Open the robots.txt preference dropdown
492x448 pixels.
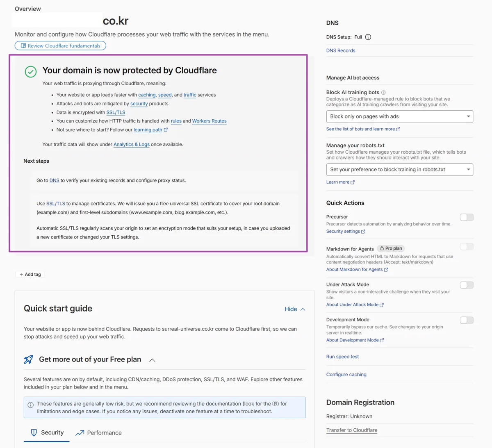coord(400,170)
